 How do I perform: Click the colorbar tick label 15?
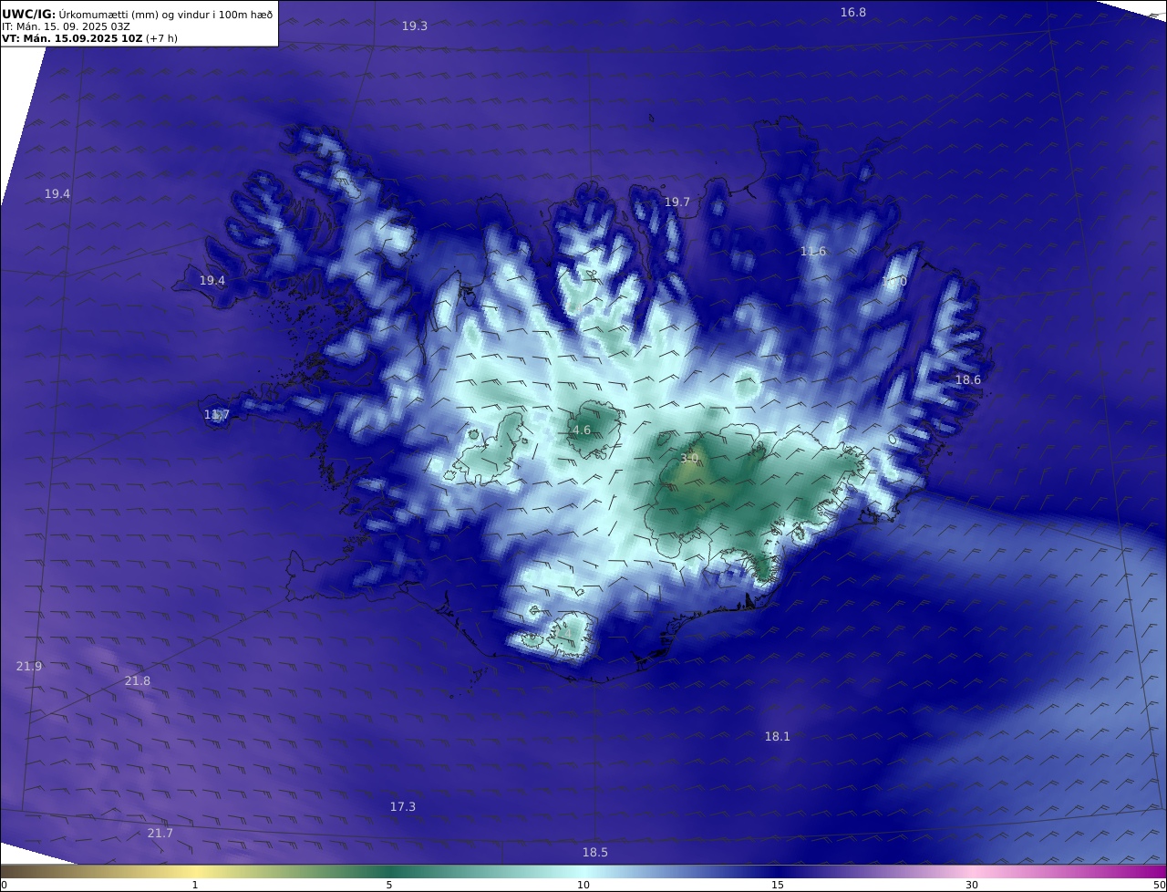(778, 885)
